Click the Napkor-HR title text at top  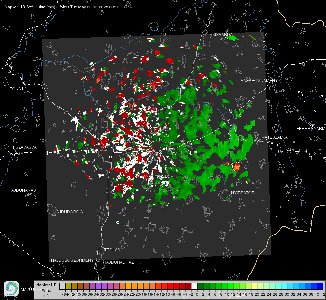click(62, 7)
